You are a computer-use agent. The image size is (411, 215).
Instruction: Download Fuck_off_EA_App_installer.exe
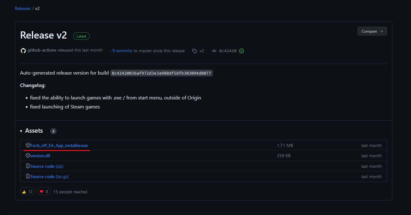(x=59, y=145)
